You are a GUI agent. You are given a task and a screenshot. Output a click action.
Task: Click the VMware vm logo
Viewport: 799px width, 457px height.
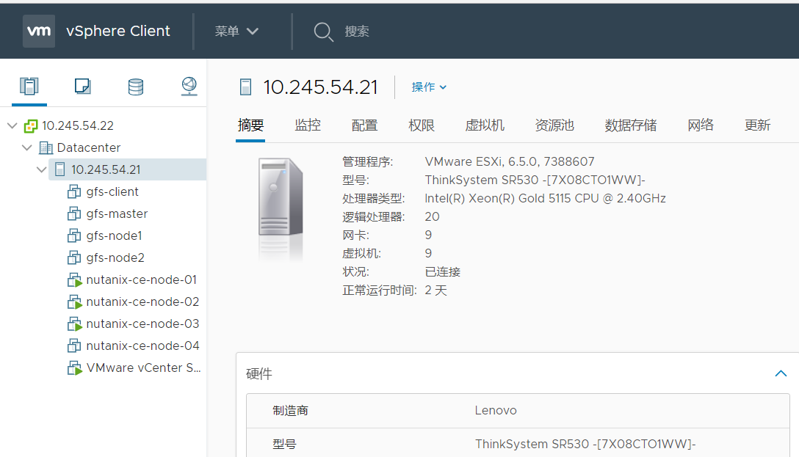[x=39, y=31]
